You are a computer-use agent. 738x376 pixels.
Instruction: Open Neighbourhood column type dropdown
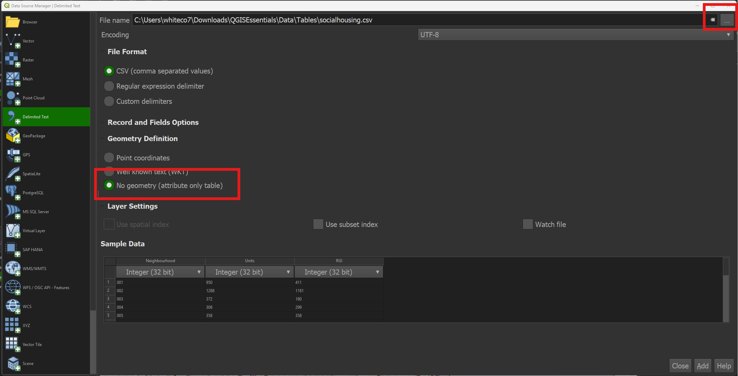(160, 272)
